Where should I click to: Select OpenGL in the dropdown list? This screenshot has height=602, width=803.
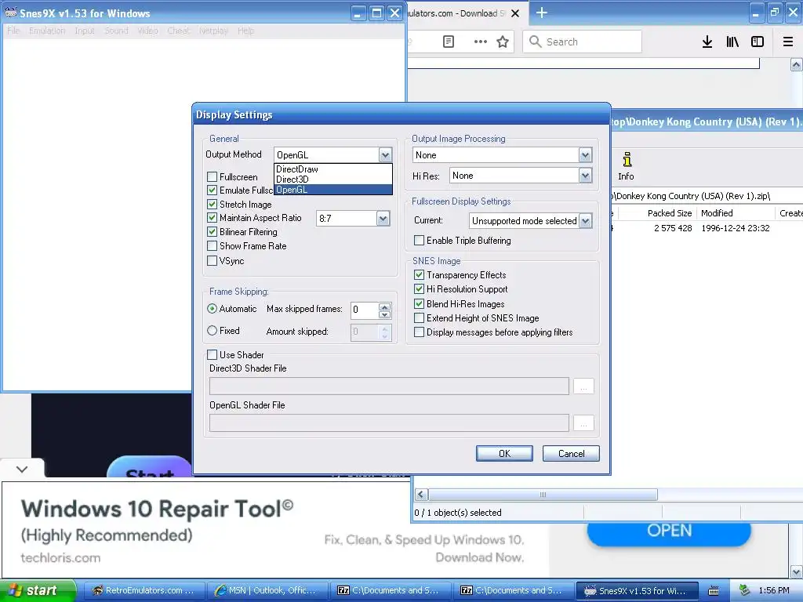tap(332, 190)
